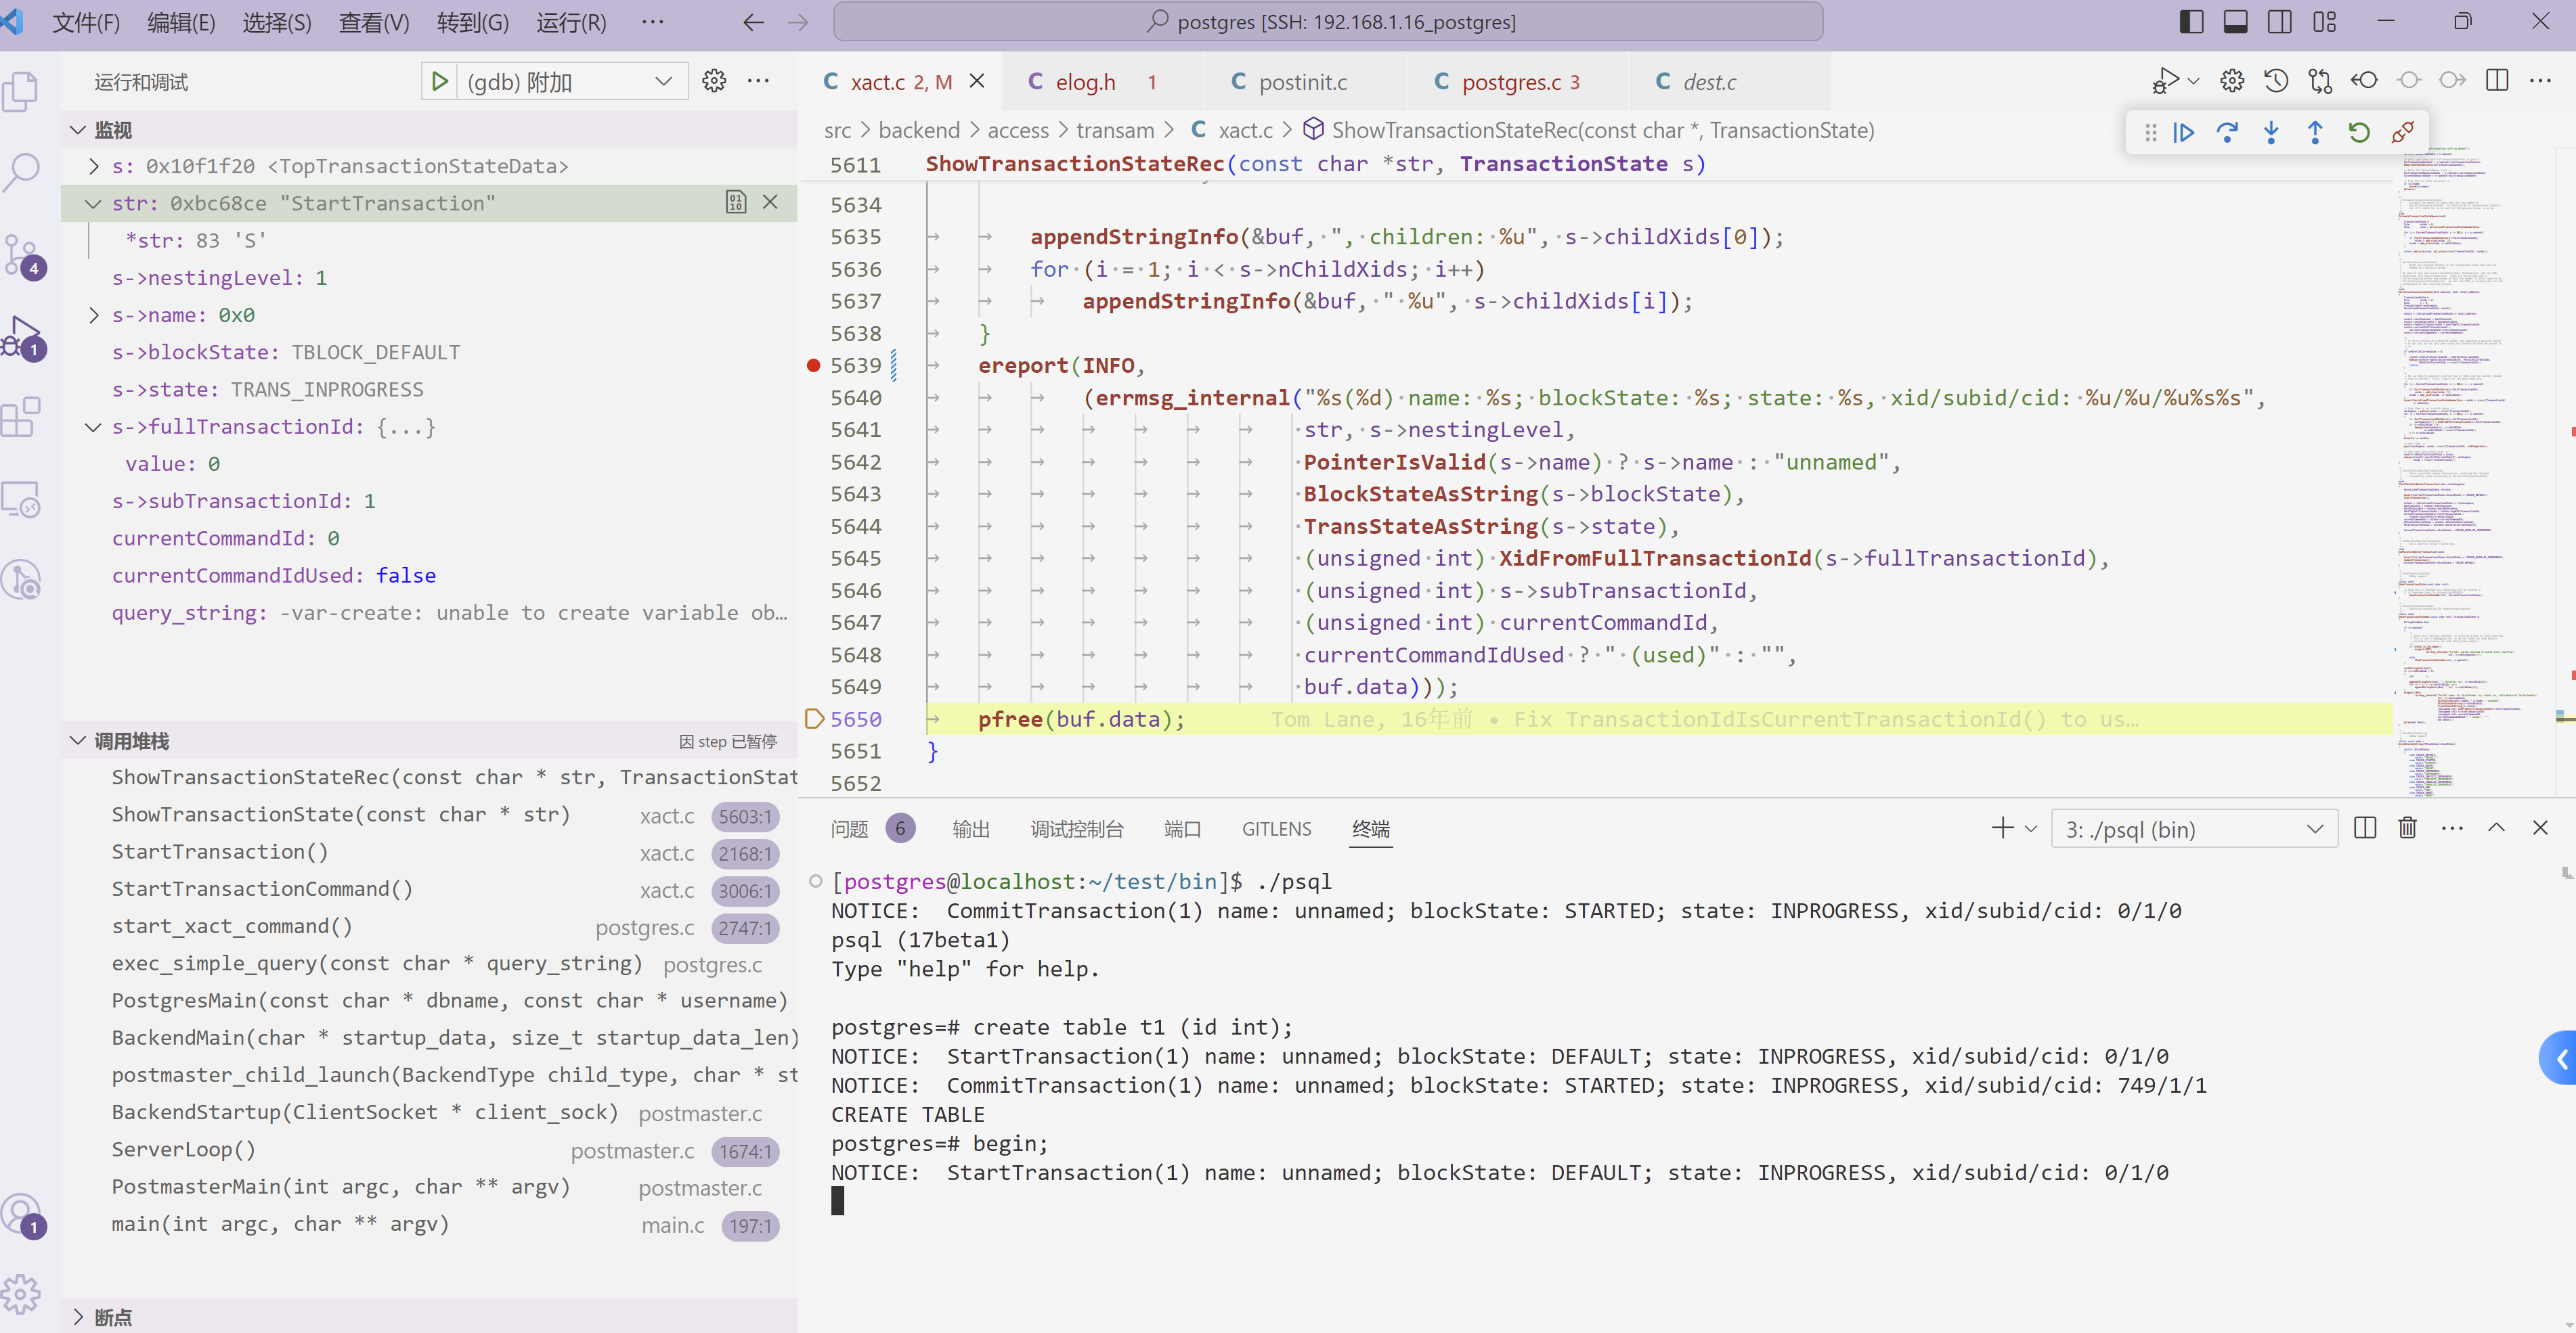2576x1333 pixels.
Task: Open the Search view in activity bar
Action: (22, 172)
